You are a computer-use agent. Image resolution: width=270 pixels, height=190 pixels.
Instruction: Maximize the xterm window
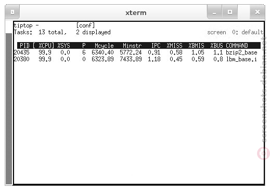(x=230, y=12)
